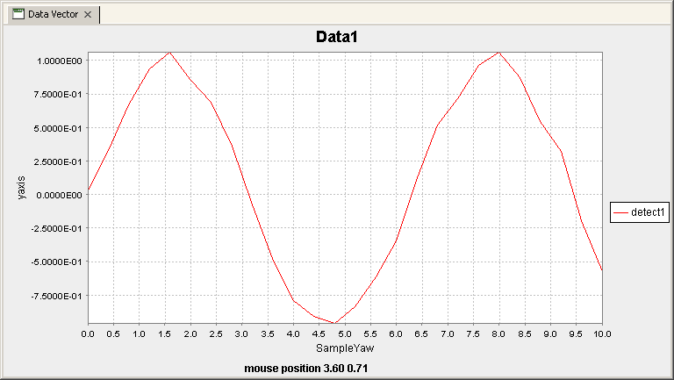Click the 10.0 tick on x-axis
Image resolution: width=674 pixels, height=380 pixels.
coord(601,333)
